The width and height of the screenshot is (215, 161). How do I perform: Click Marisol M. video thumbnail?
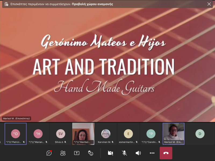(174, 134)
